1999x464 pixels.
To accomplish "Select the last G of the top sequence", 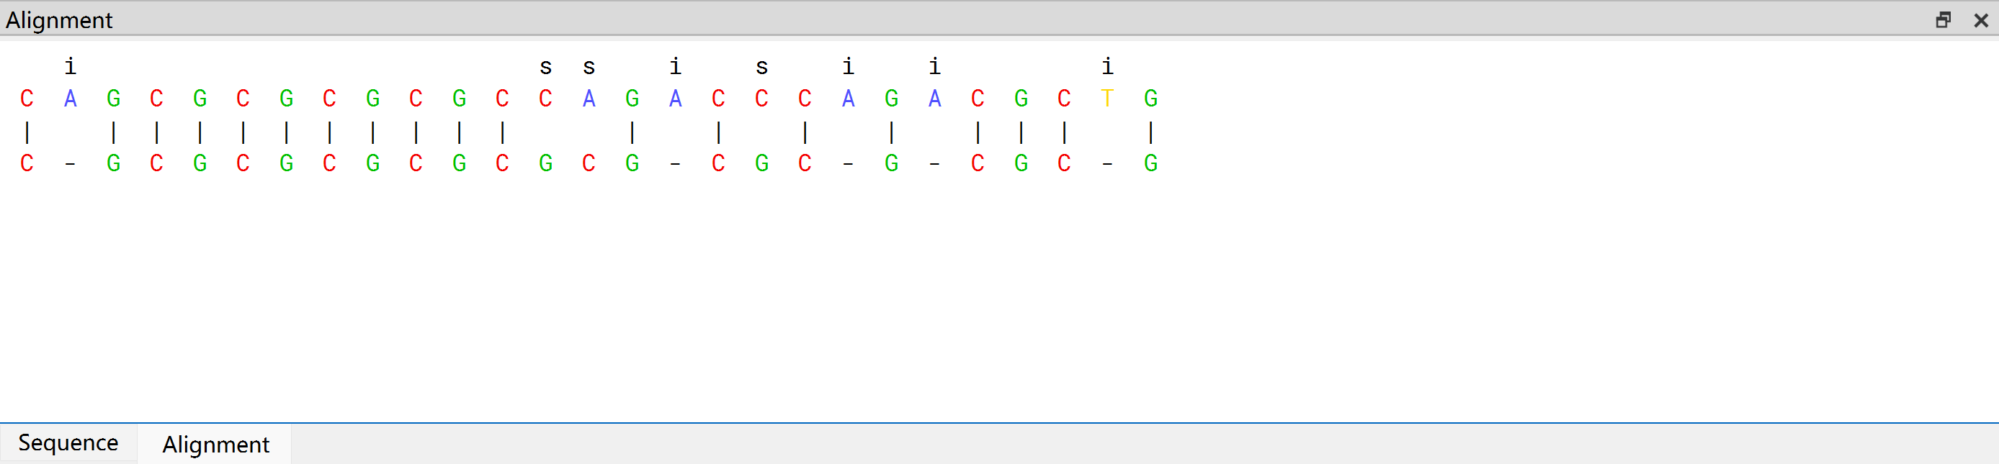I will click(x=1151, y=99).
